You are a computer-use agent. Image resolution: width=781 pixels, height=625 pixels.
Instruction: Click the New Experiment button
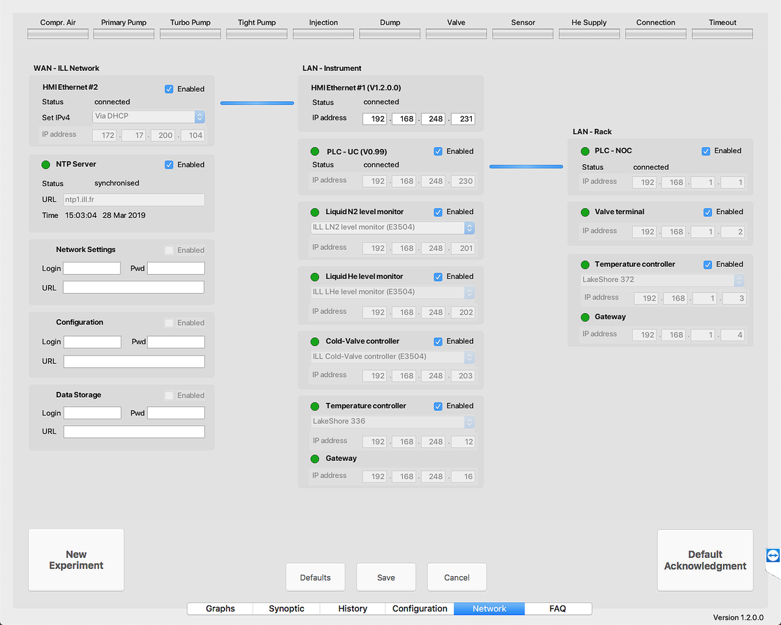[76, 560]
